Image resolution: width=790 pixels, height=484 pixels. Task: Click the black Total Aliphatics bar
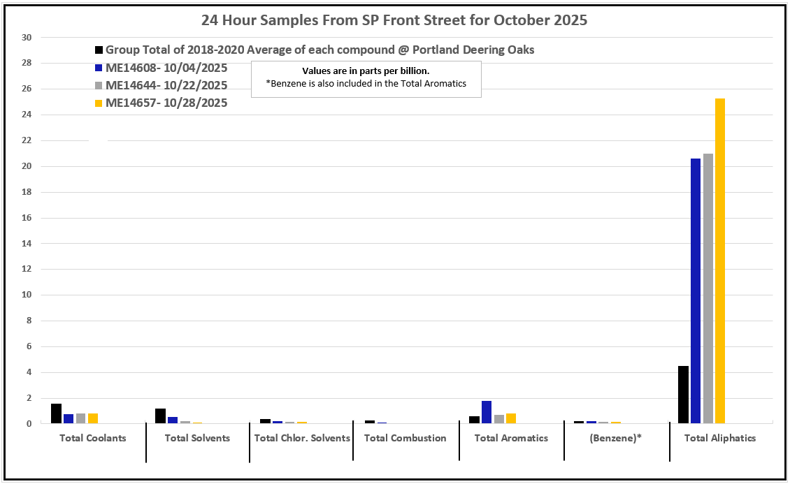(683, 395)
